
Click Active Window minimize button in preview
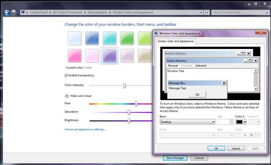246,61
